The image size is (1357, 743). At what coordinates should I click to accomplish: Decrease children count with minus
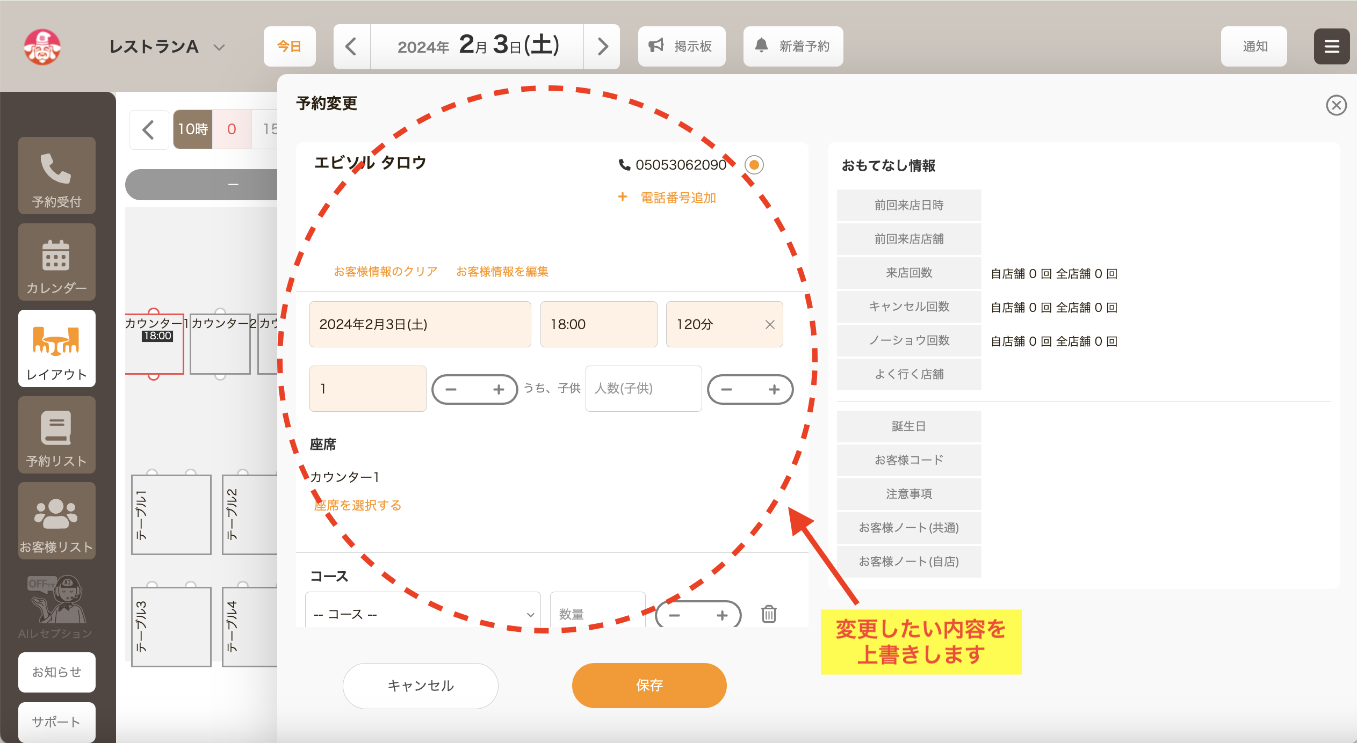coord(727,389)
